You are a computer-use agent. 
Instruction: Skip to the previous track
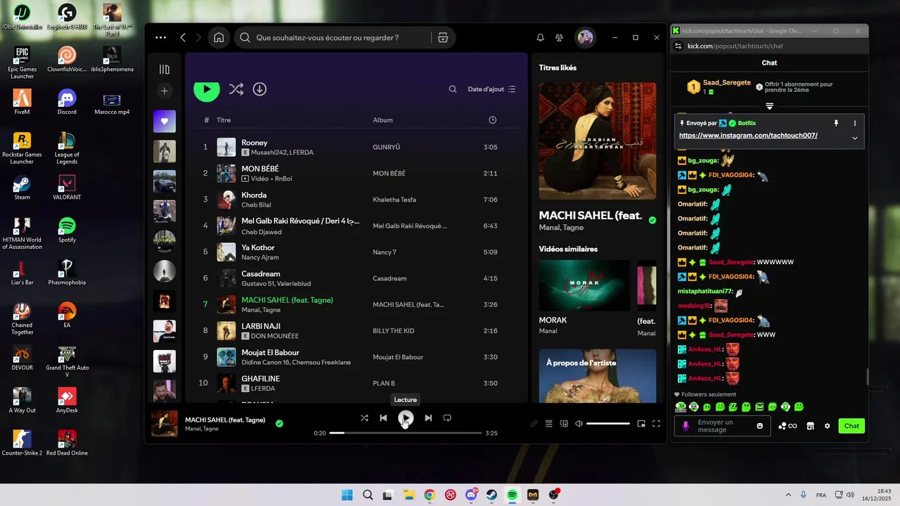click(383, 418)
